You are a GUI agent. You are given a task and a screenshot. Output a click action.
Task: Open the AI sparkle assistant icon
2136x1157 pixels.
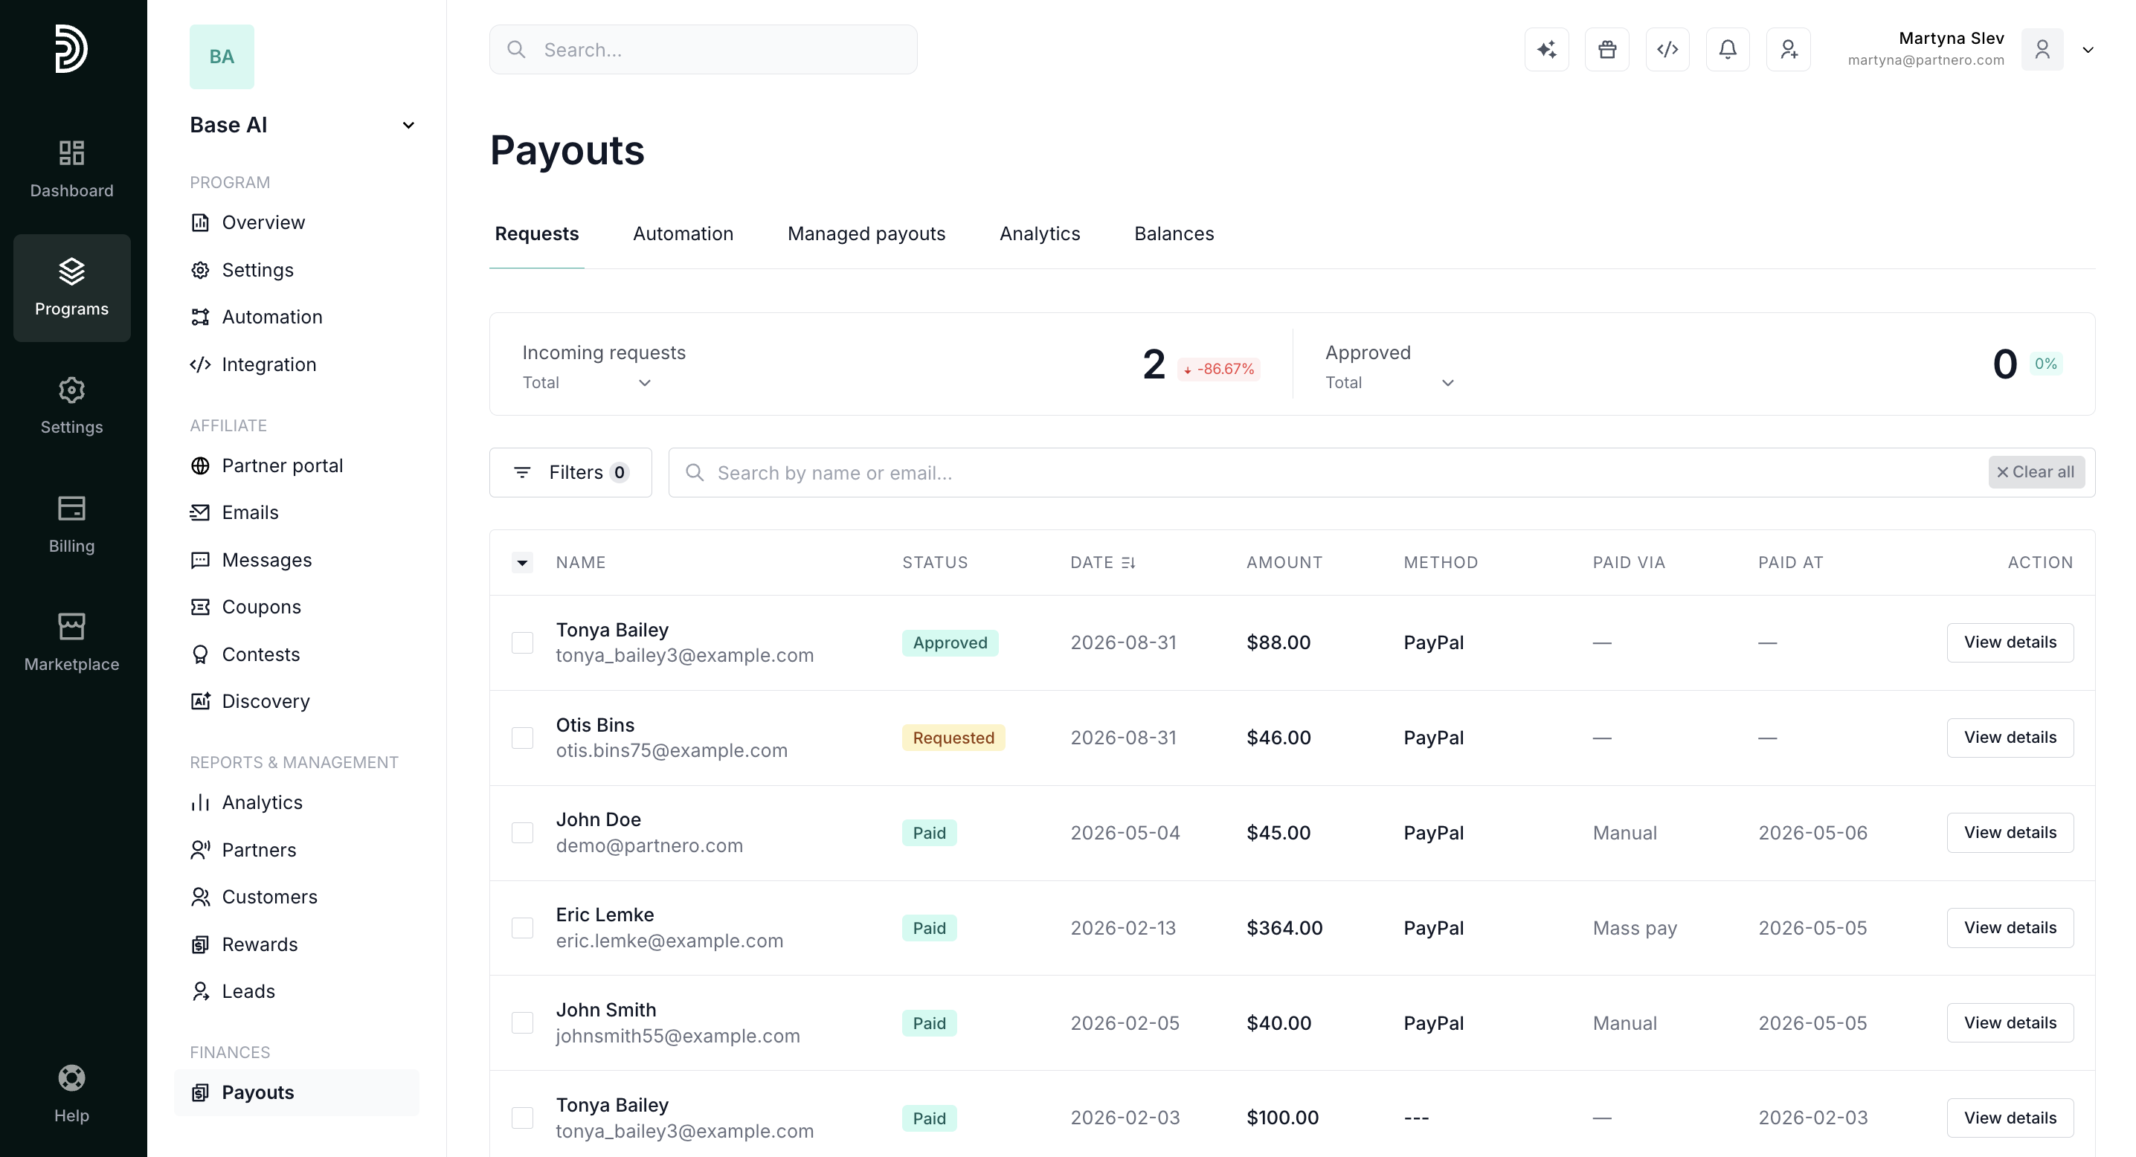coord(1546,50)
